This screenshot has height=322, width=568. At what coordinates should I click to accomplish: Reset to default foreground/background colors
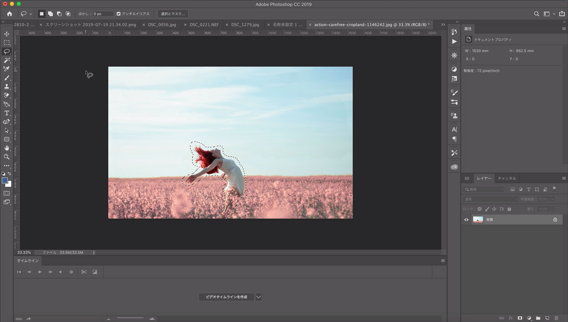[x=4, y=174]
